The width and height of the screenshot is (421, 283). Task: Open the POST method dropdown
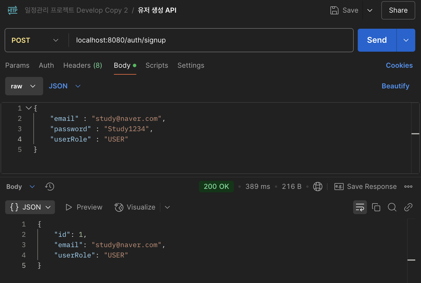tap(35, 40)
